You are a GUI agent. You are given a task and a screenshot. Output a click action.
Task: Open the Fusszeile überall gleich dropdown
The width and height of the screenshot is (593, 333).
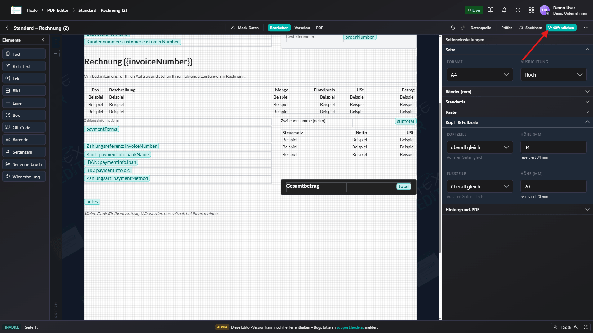(x=479, y=186)
